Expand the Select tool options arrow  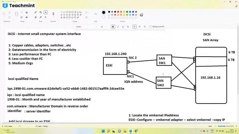tap(16, 17)
